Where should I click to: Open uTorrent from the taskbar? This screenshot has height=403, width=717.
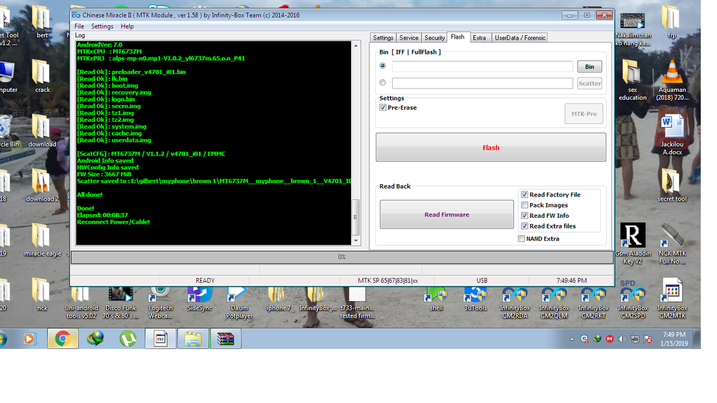(x=128, y=339)
